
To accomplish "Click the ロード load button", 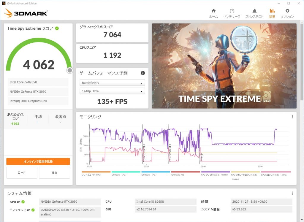I will click(22, 172).
